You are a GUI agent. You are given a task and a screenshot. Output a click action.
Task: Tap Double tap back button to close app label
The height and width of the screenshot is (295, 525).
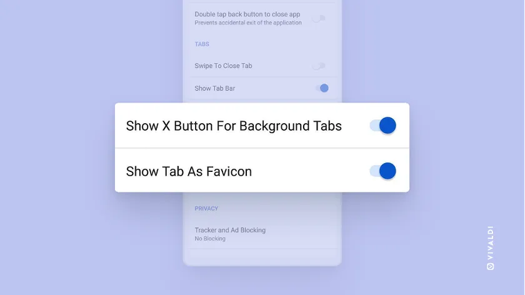click(x=247, y=14)
